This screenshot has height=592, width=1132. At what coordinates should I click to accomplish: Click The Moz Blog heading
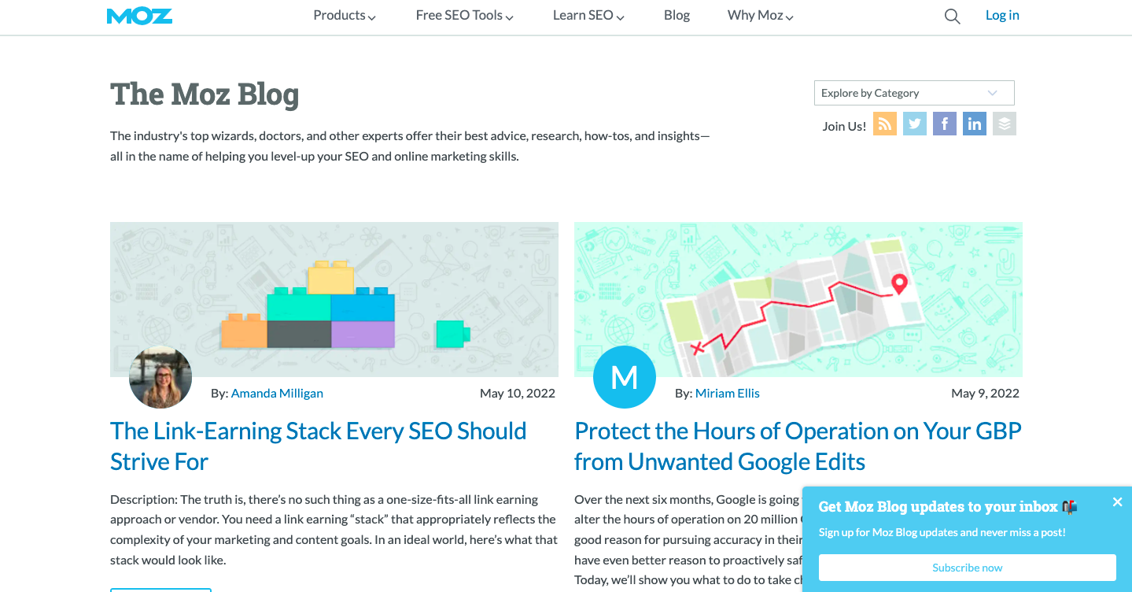(205, 94)
